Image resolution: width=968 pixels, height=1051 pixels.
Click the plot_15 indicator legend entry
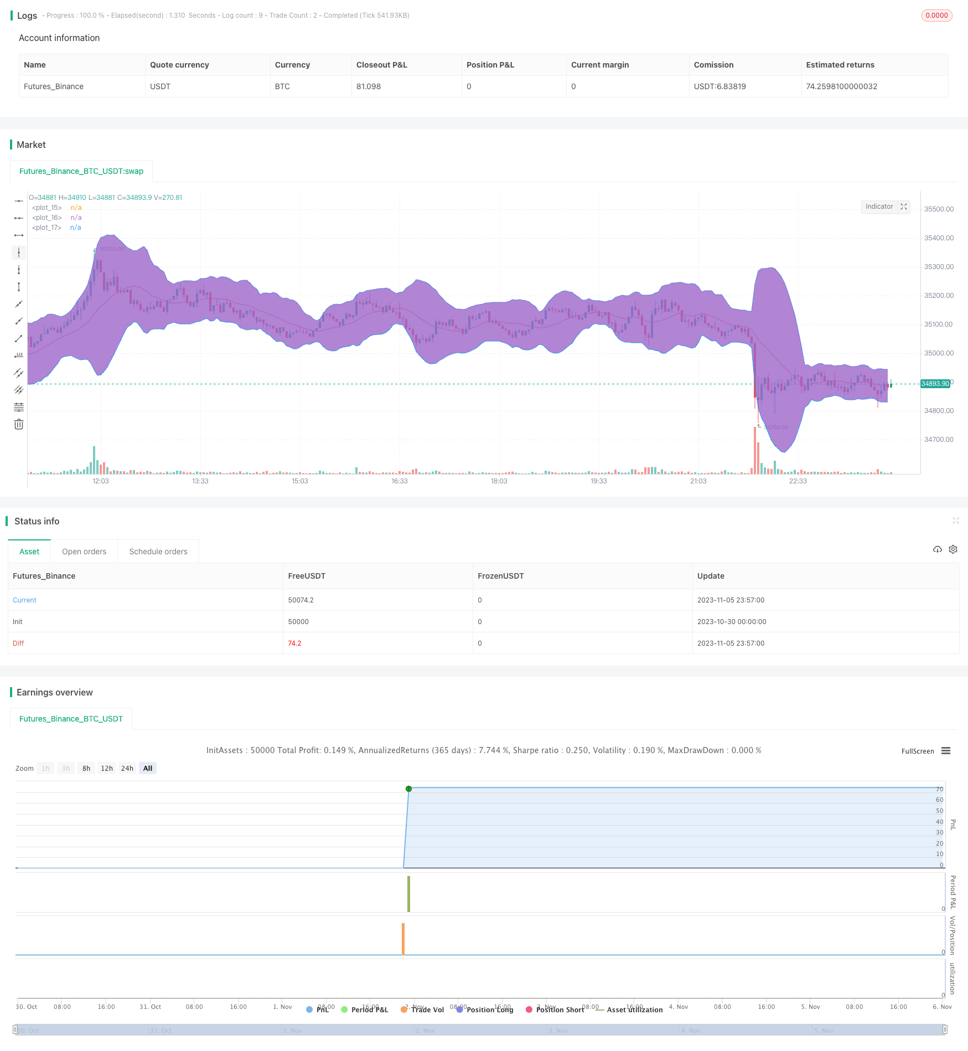point(56,208)
